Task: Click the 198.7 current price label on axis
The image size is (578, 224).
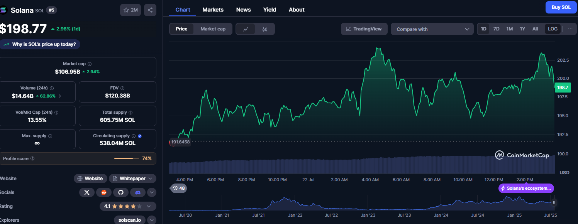Action: (563, 88)
